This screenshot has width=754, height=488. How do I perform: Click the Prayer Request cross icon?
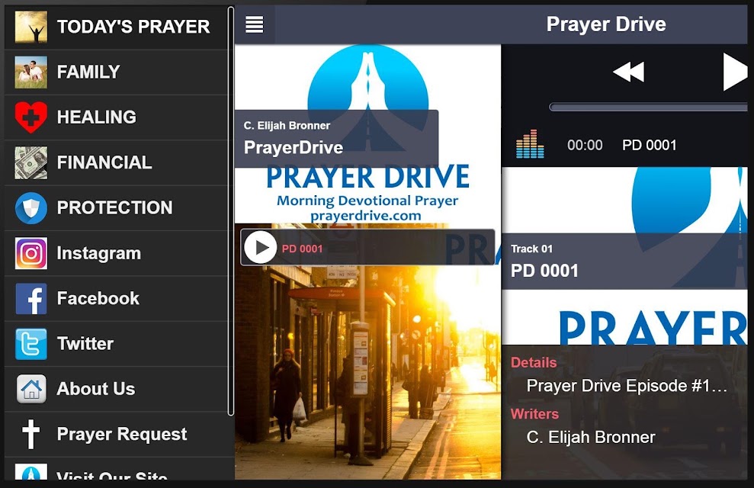click(x=31, y=434)
